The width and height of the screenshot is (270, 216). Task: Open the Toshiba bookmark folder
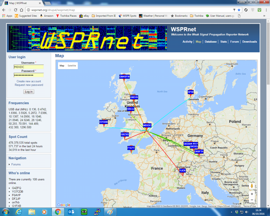(197, 16)
